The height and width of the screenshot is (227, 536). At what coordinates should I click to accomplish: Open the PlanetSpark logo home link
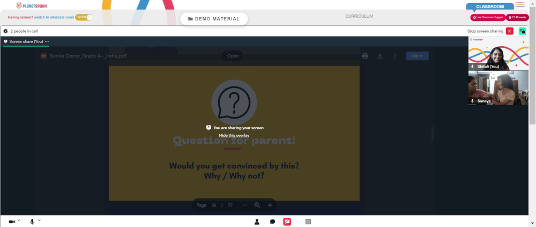click(x=32, y=5)
